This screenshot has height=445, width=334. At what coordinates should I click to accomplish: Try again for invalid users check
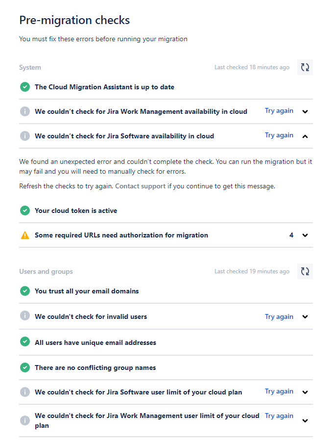click(x=279, y=316)
